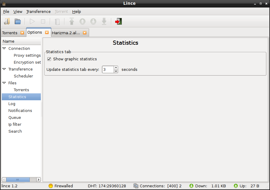Select Log in options tree

12,104
